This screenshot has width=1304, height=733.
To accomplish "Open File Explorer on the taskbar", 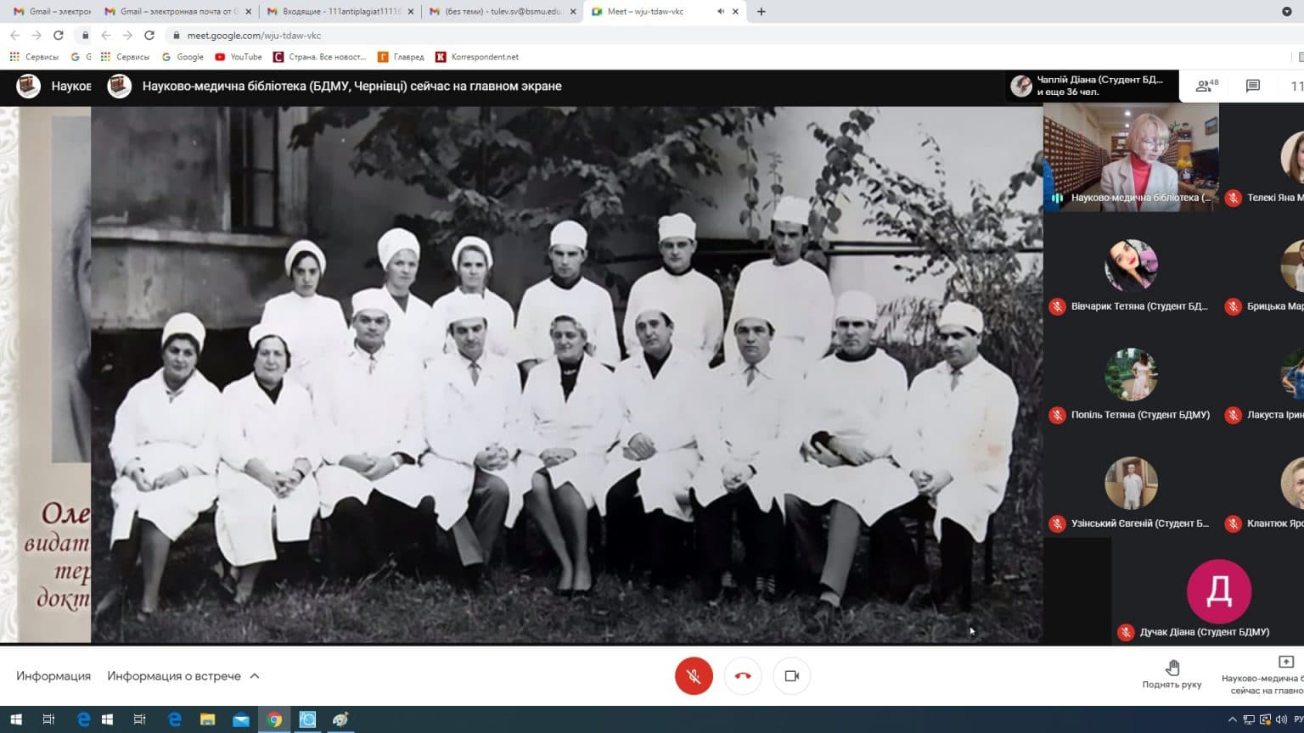I will pyautogui.click(x=207, y=719).
